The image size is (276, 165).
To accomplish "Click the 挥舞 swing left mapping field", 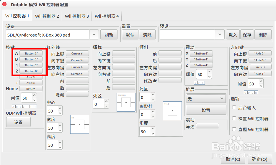I will coord(124,67).
